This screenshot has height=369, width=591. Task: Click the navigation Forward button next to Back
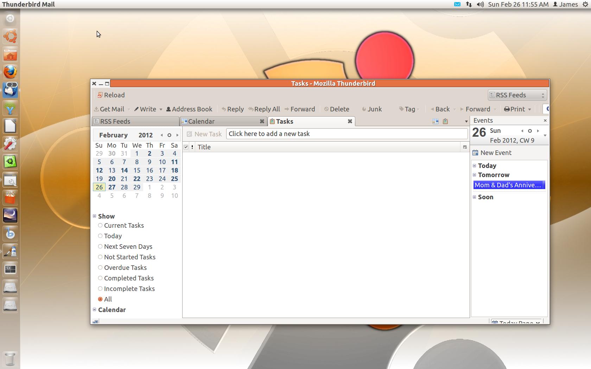(475, 109)
